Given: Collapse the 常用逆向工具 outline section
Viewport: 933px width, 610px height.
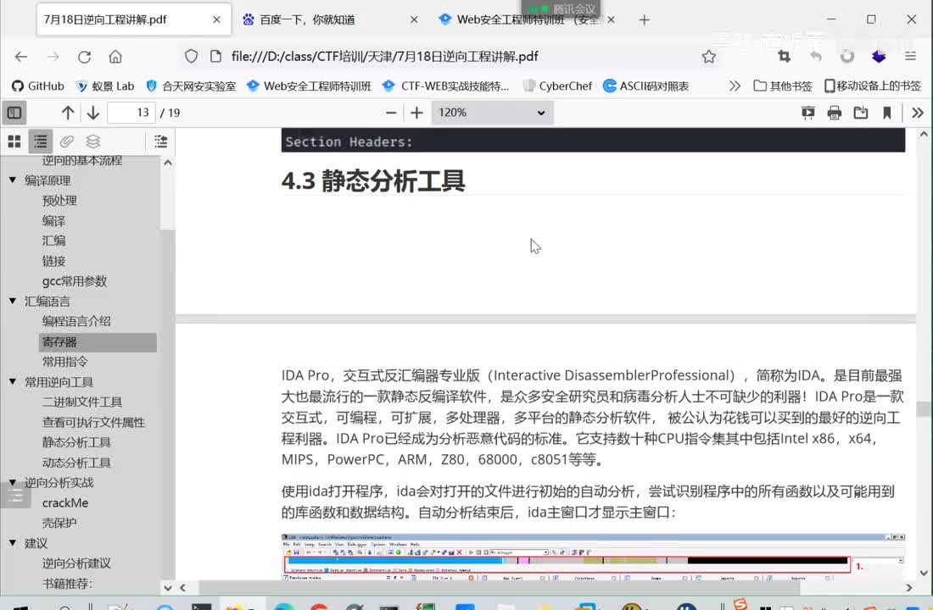Looking at the screenshot, I should click(x=13, y=381).
